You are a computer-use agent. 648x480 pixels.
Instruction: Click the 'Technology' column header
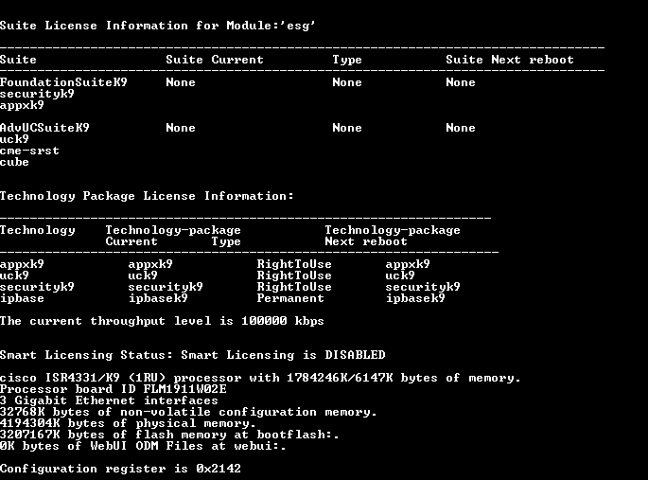pos(37,230)
